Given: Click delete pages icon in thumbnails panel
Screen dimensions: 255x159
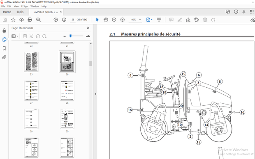Looking at the screenshot, I should [x=25, y=36].
